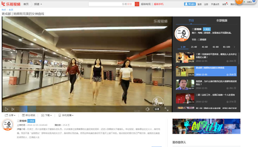This screenshot has height=147, width=258.
Task: Go to 首页 home page
Action: [26, 4]
